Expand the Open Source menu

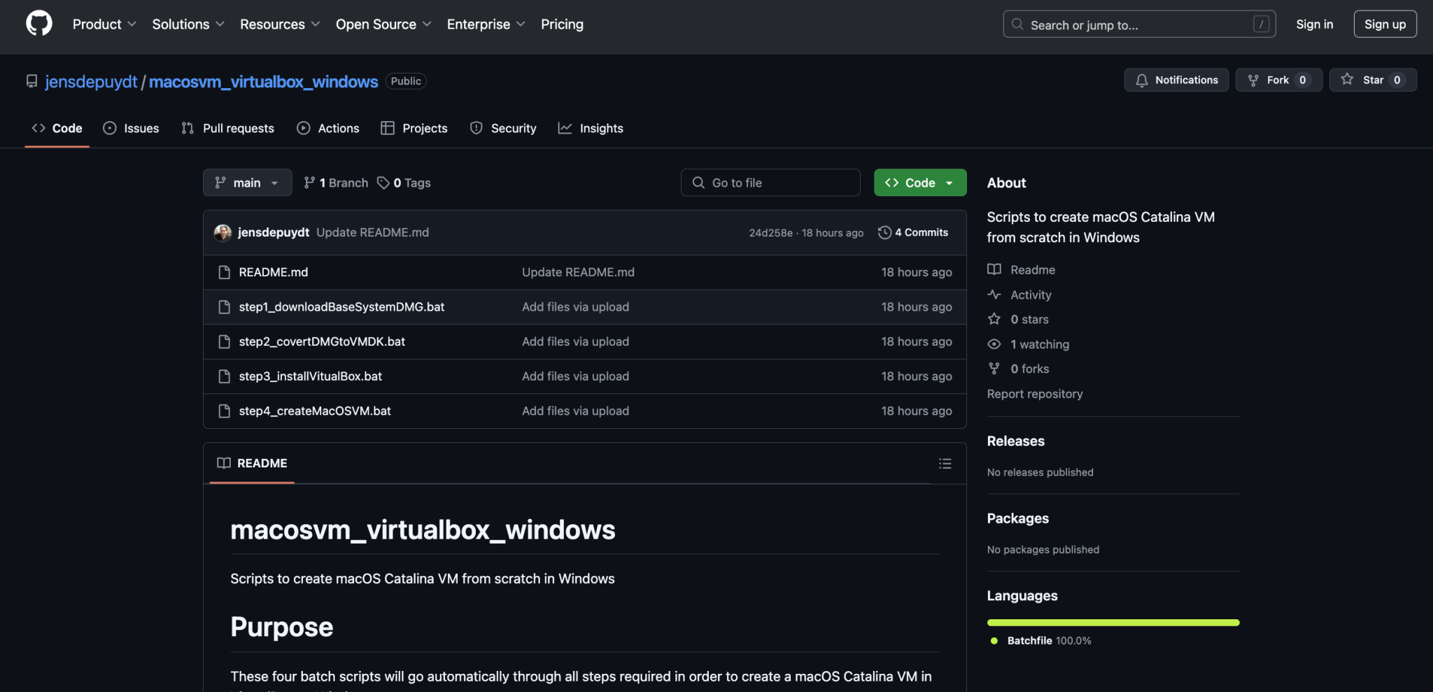[382, 24]
